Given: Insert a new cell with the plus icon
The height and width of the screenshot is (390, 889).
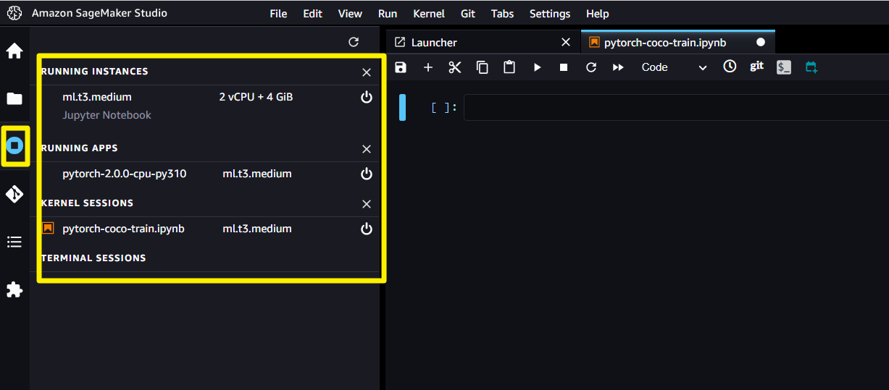Looking at the screenshot, I should pyautogui.click(x=428, y=67).
